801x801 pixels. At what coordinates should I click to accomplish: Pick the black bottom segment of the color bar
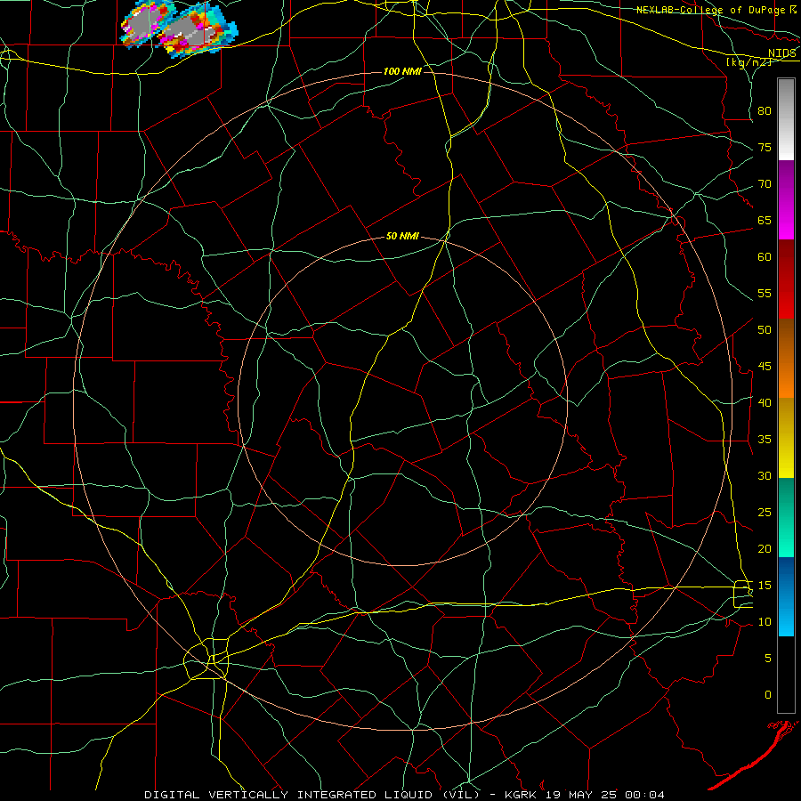pyautogui.click(x=786, y=675)
